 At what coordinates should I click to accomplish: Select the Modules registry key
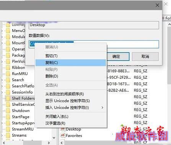(18, 37)
